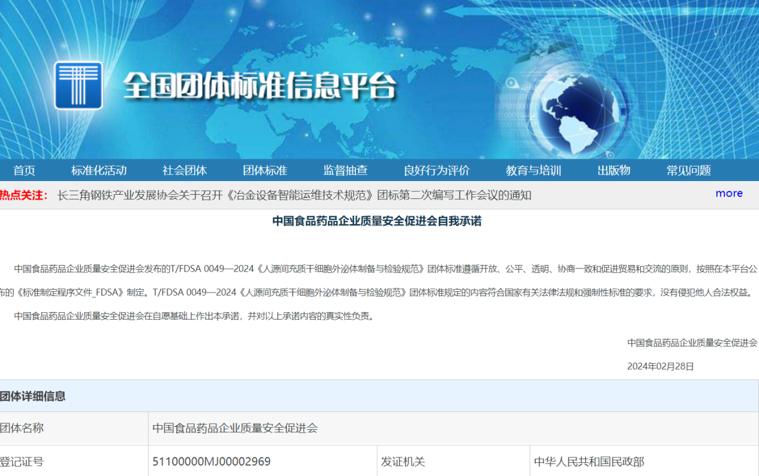Open the 常见问题 page
Viewport: 759px width, 476px height.
[688, 170]
